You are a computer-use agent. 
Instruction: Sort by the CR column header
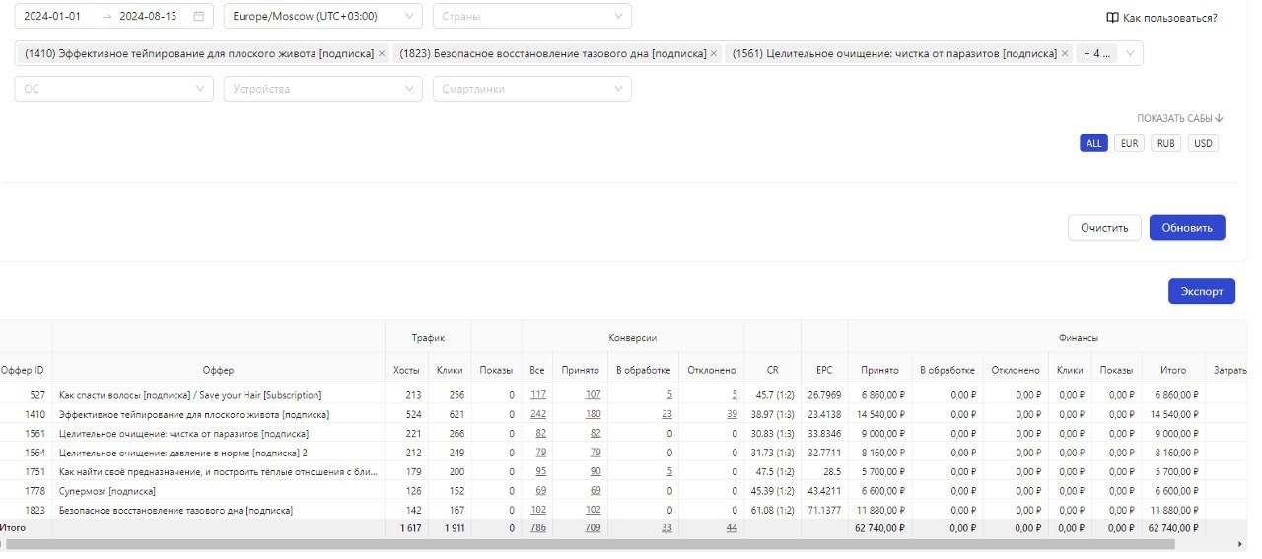(773, 370)
